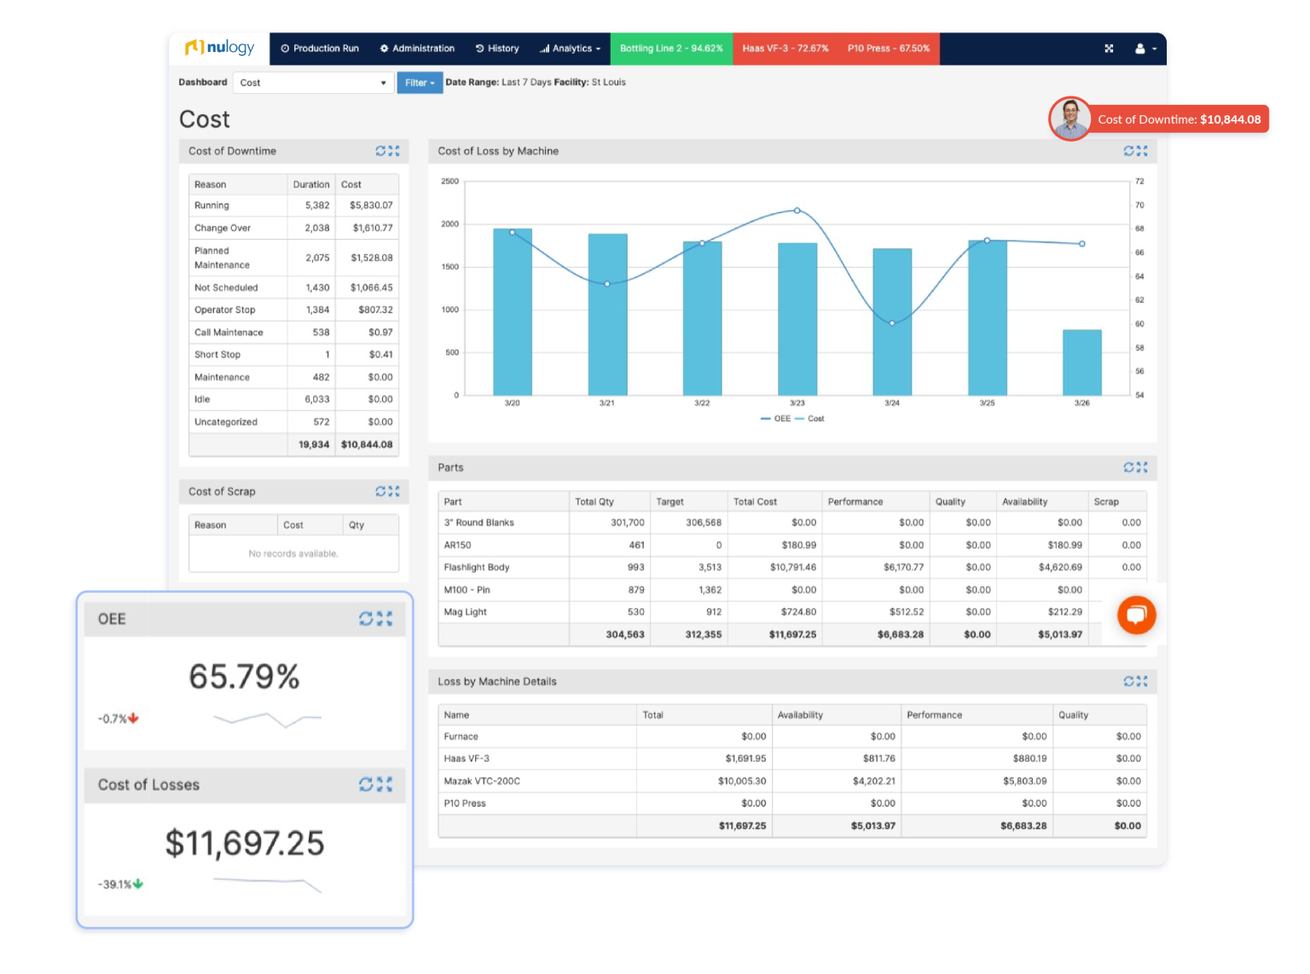Select Production Run in the navigation bar
Viewport: 1310px width, 974px height.
[x=321, y=49]
